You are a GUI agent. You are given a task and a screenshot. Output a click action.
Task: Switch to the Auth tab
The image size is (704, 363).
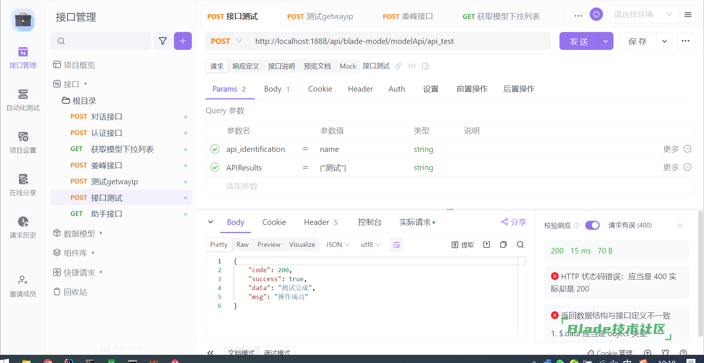[396, 89]
